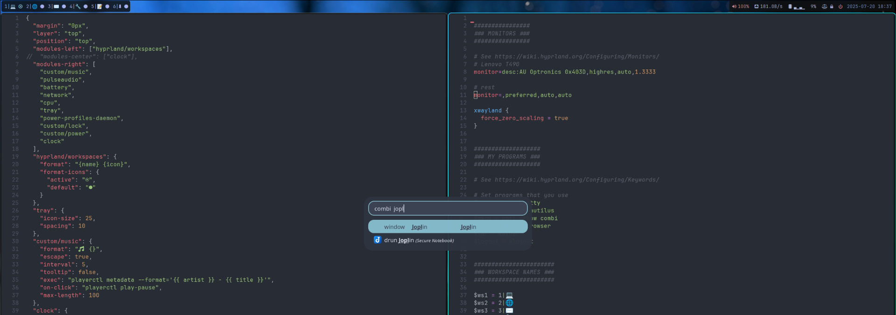Click the Keywords wiki URL comment line

click(x=567, y=180)
